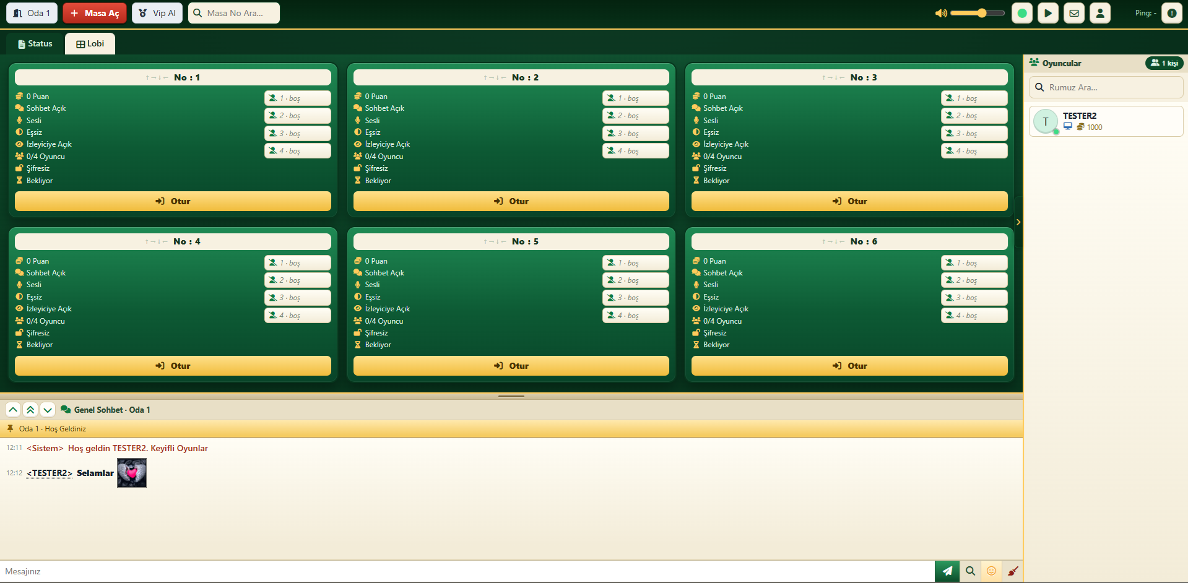Viewport: 1188px width, 583px height.
Task: Send message with the paper plane icon
Action: 947,571
